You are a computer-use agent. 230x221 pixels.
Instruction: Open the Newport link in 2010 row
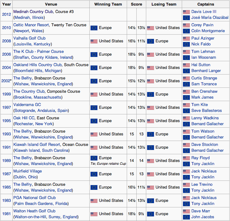(x=22, y=31)
